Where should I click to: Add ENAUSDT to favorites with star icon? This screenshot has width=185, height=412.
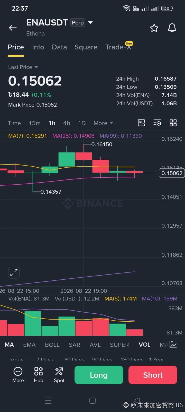[154, 28]
